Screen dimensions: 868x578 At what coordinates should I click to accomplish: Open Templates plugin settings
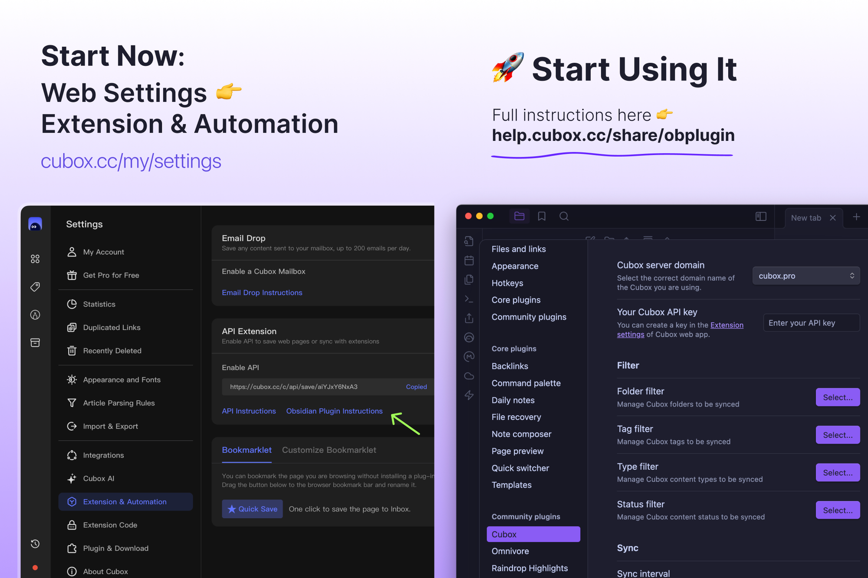pyautogui.click(x=511, y=485)
